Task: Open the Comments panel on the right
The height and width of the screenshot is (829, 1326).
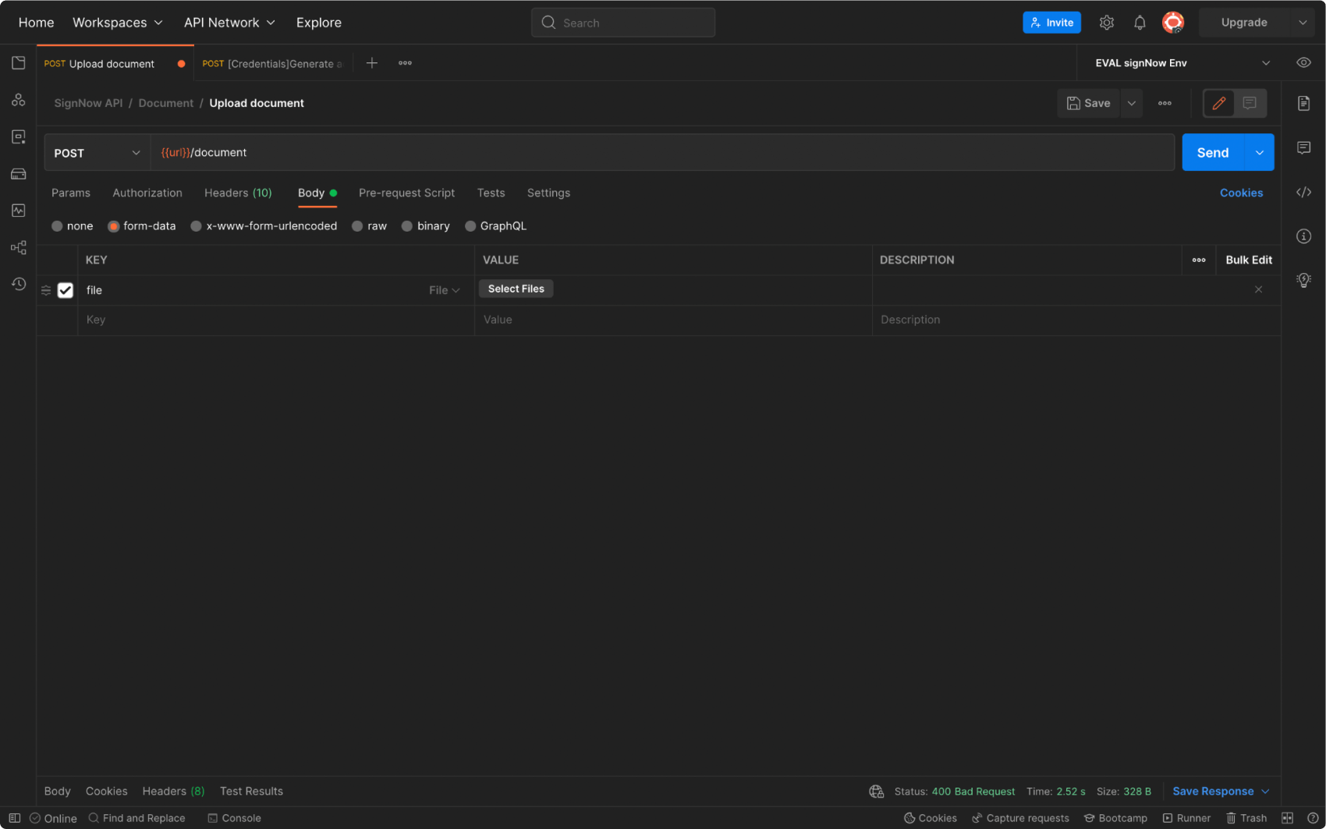Action: [1303, 147]
